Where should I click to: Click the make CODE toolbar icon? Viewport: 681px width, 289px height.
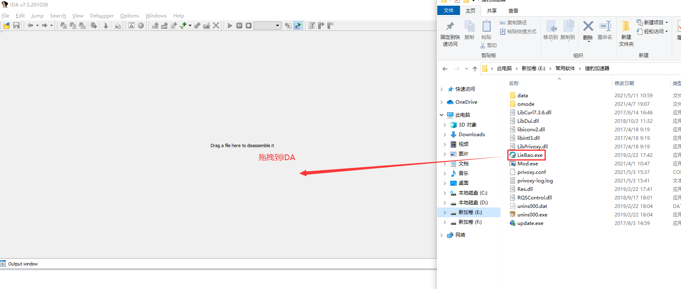tap(155, 26)
